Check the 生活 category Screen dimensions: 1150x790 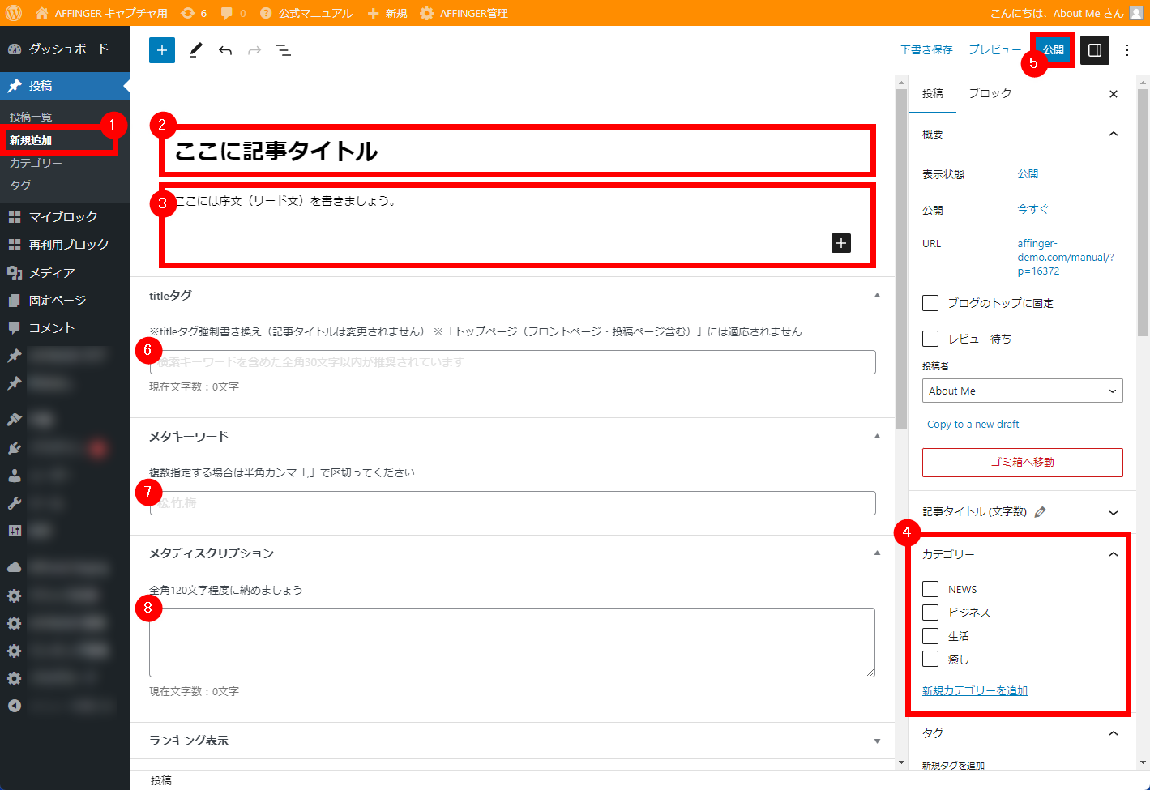click(930, 636)
